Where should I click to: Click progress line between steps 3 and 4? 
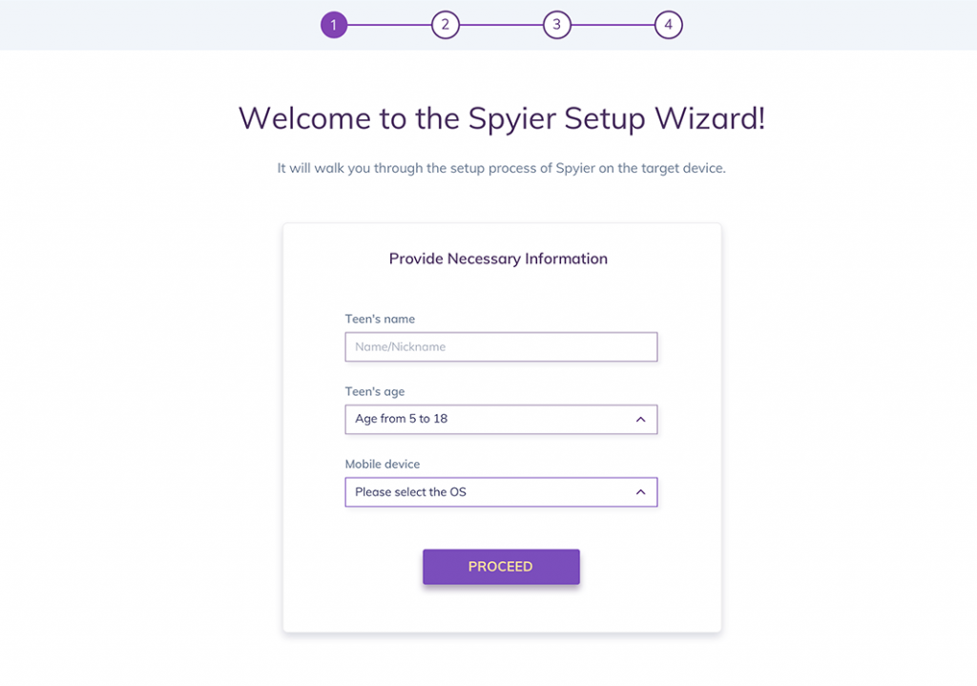pos(613,25)
